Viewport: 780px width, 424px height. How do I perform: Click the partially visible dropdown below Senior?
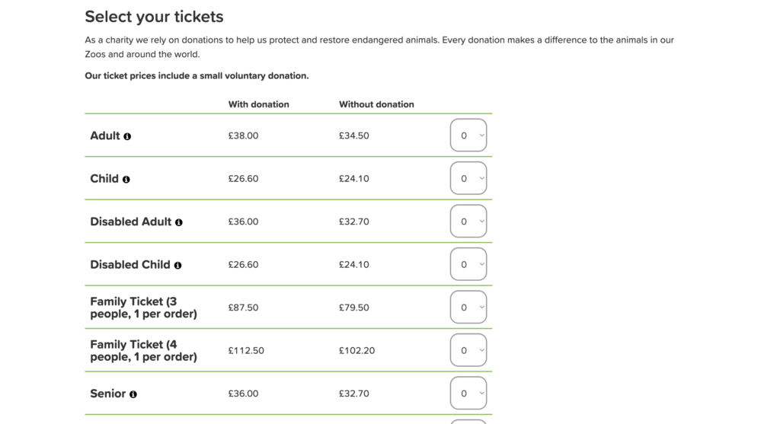tap(468, 422)
